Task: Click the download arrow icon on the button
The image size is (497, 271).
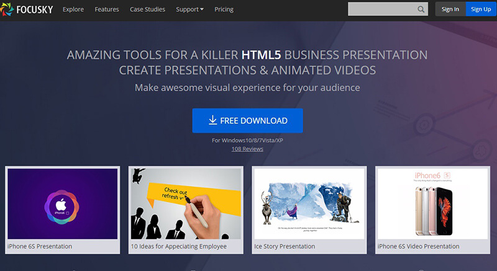Action: (212, 120)
